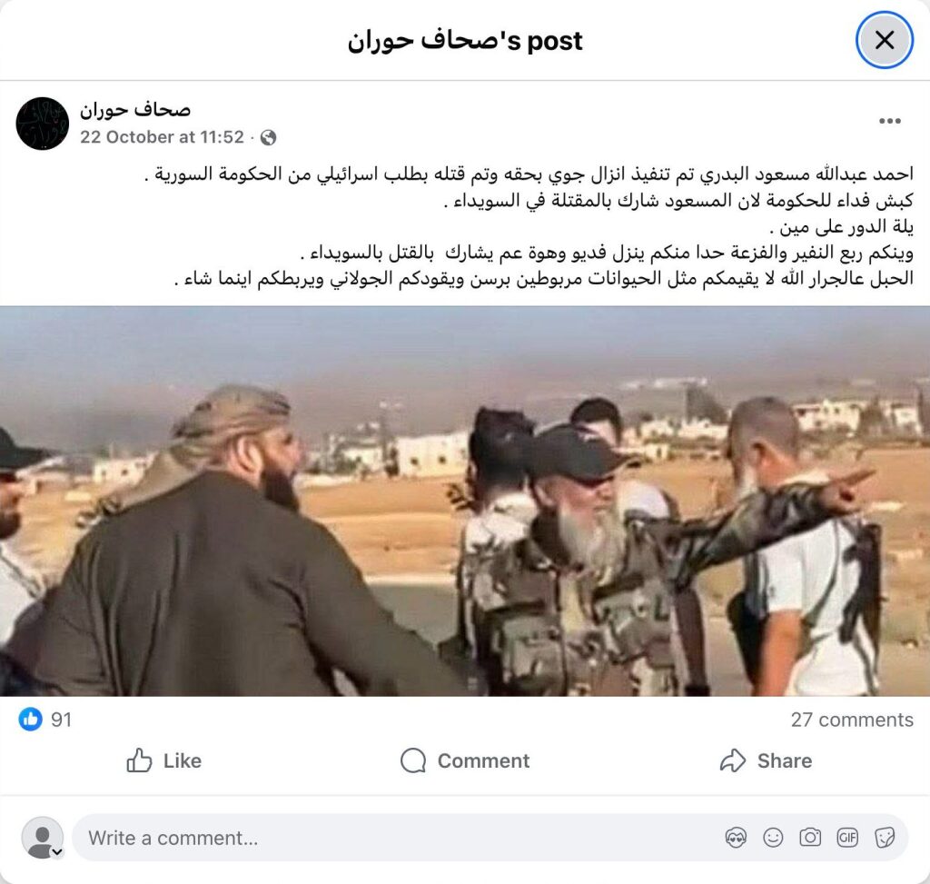
Task: Share the post
Action: (766, 760)
